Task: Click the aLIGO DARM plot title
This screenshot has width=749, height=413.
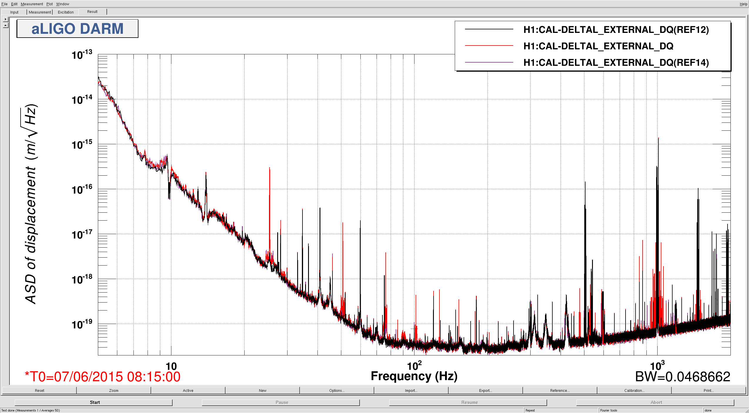Action: pos(77,28)
